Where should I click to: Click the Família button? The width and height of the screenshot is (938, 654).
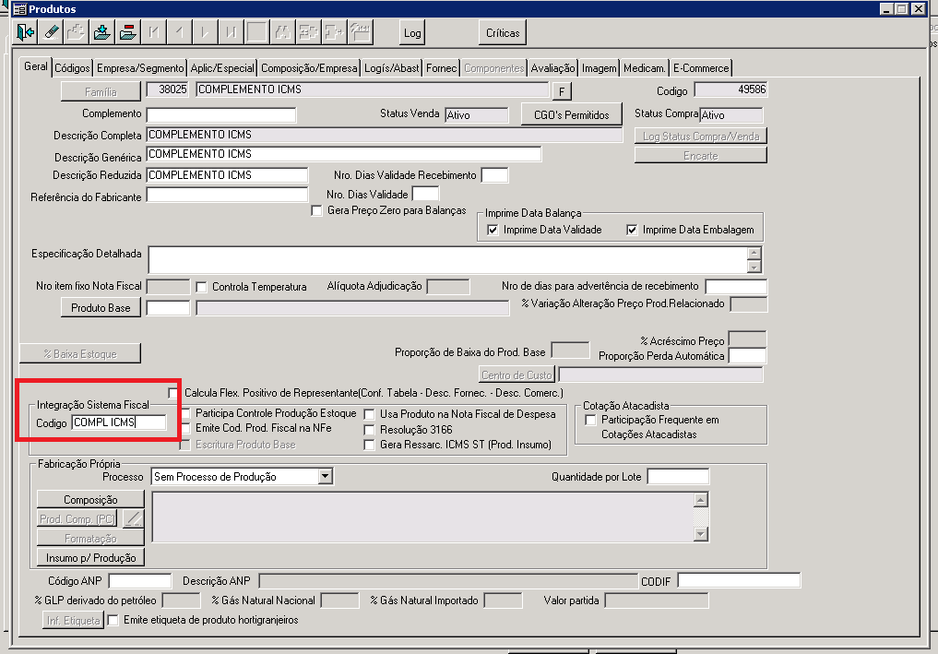tap(101, 91)
